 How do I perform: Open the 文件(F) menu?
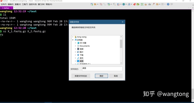coord(4,4)
